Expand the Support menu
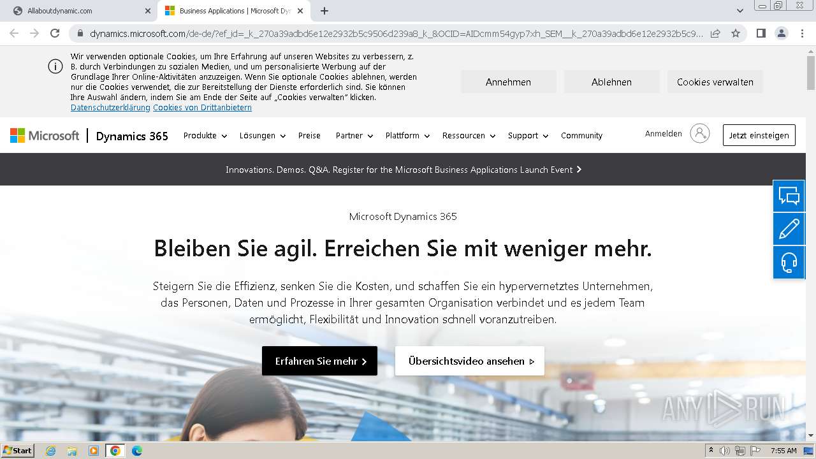816x459 pixels. (528, 135)
